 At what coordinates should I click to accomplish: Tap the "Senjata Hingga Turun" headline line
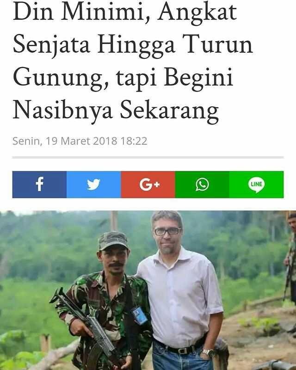(x=133, y=45)
